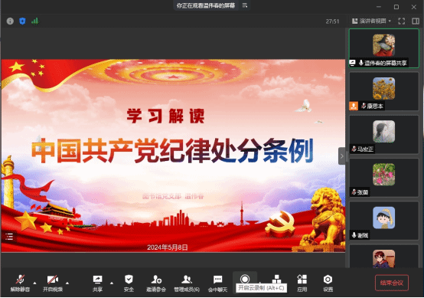This screenshot has width=424, height=298.
Task: Enter full screen mode
Action: point(402,21)
